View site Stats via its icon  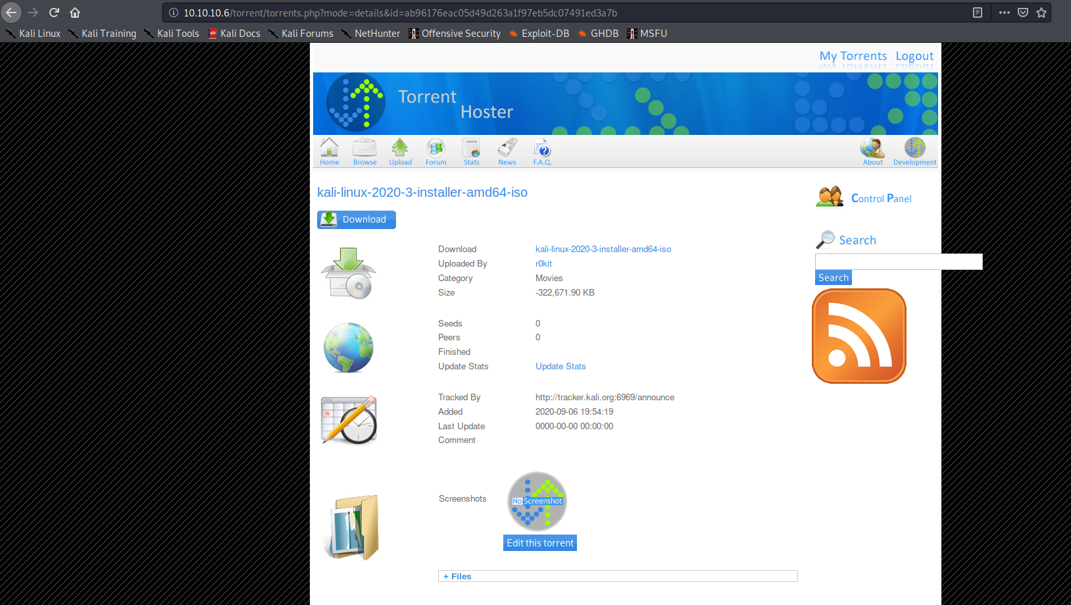pos(471,151)
